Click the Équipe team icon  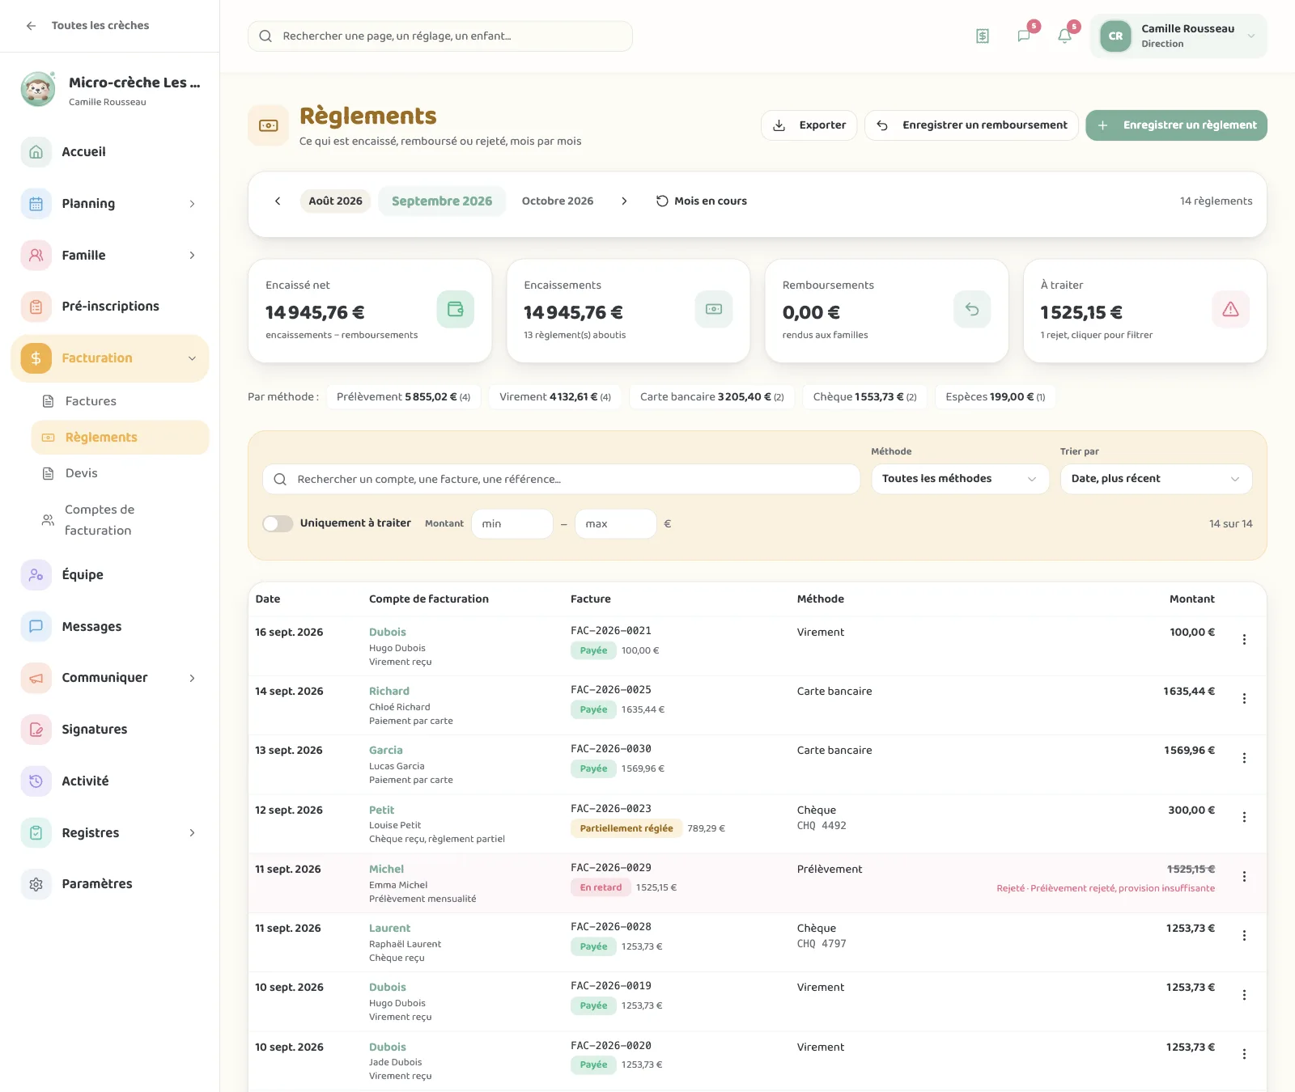[36, 575]
